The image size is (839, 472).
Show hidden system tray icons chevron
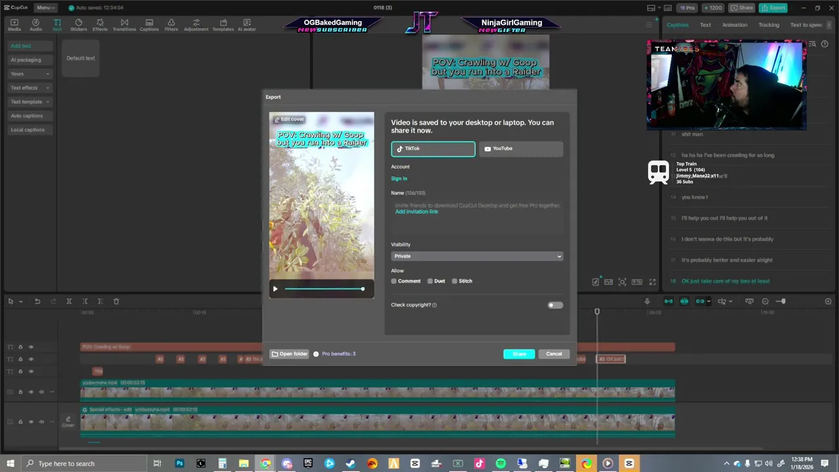pos(726,463)
